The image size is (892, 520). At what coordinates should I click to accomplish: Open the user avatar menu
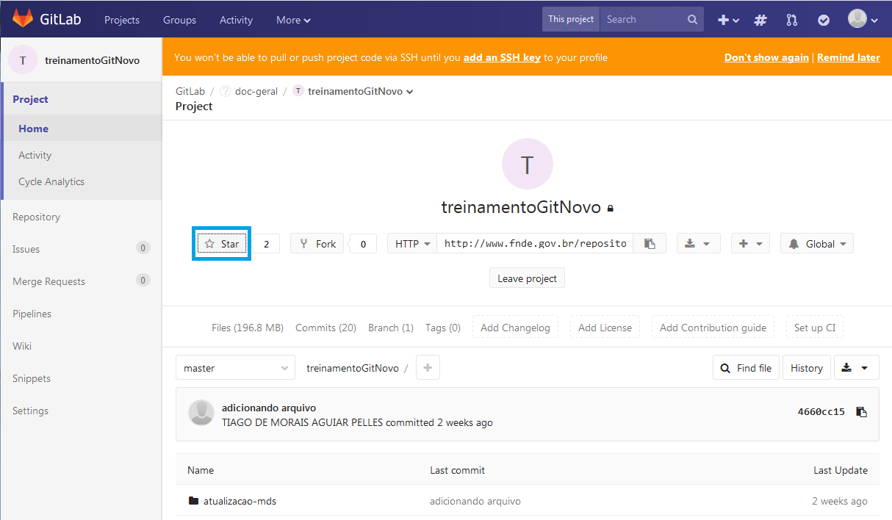point(863,20)
